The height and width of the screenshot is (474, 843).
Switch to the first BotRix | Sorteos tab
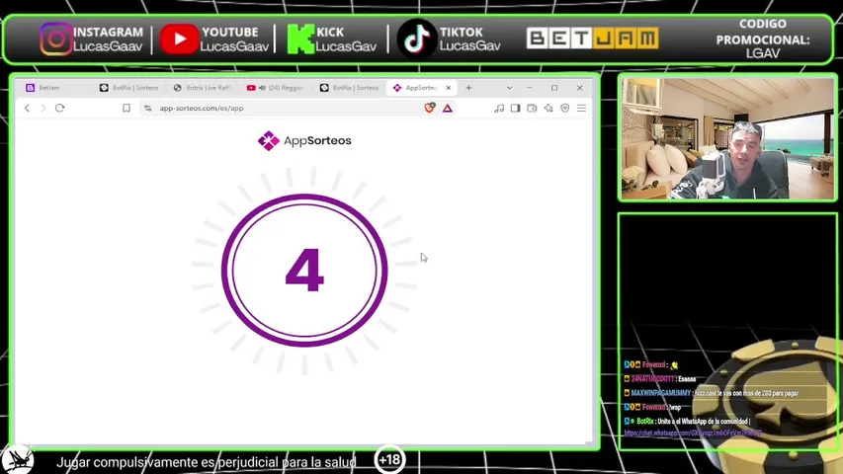click(x=129, y=88)
